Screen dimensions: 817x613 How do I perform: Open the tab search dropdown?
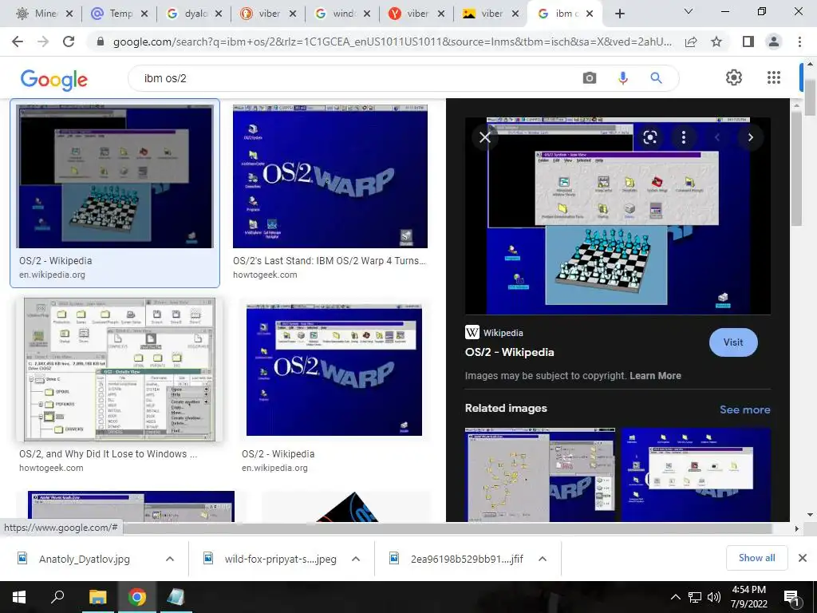(x=689, y=11)
